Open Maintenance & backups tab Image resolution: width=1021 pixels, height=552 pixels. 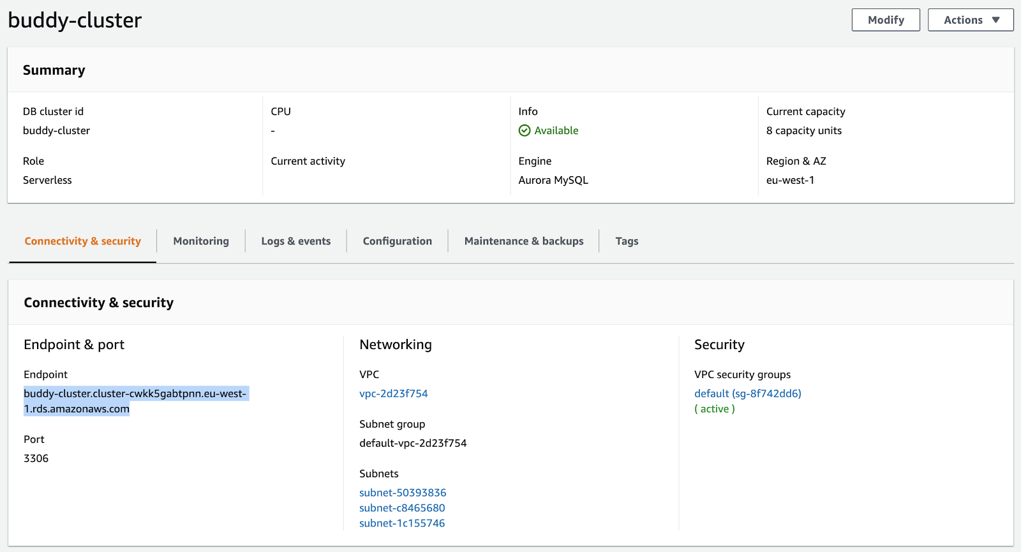coord(524,241)
